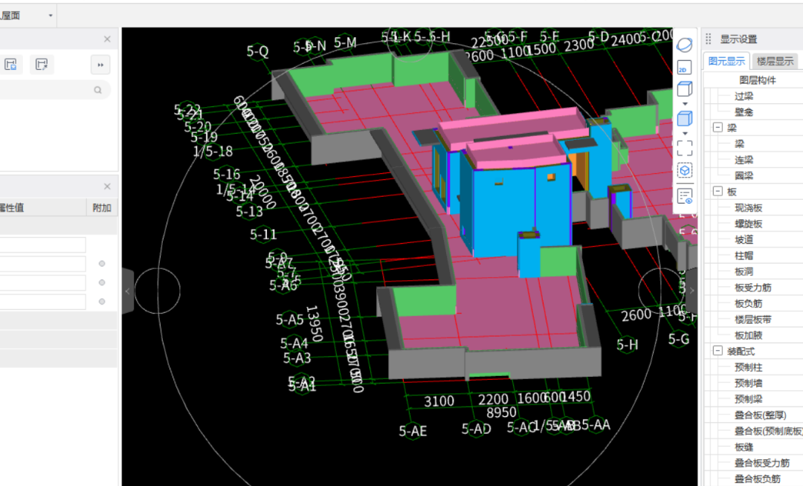Select the 预制柱 tree item

click(x=748, y=367)
